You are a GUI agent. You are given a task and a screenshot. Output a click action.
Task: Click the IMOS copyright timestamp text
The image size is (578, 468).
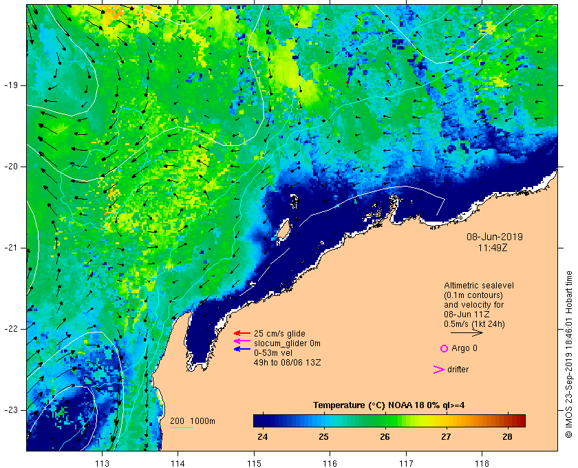pos(569,354)
